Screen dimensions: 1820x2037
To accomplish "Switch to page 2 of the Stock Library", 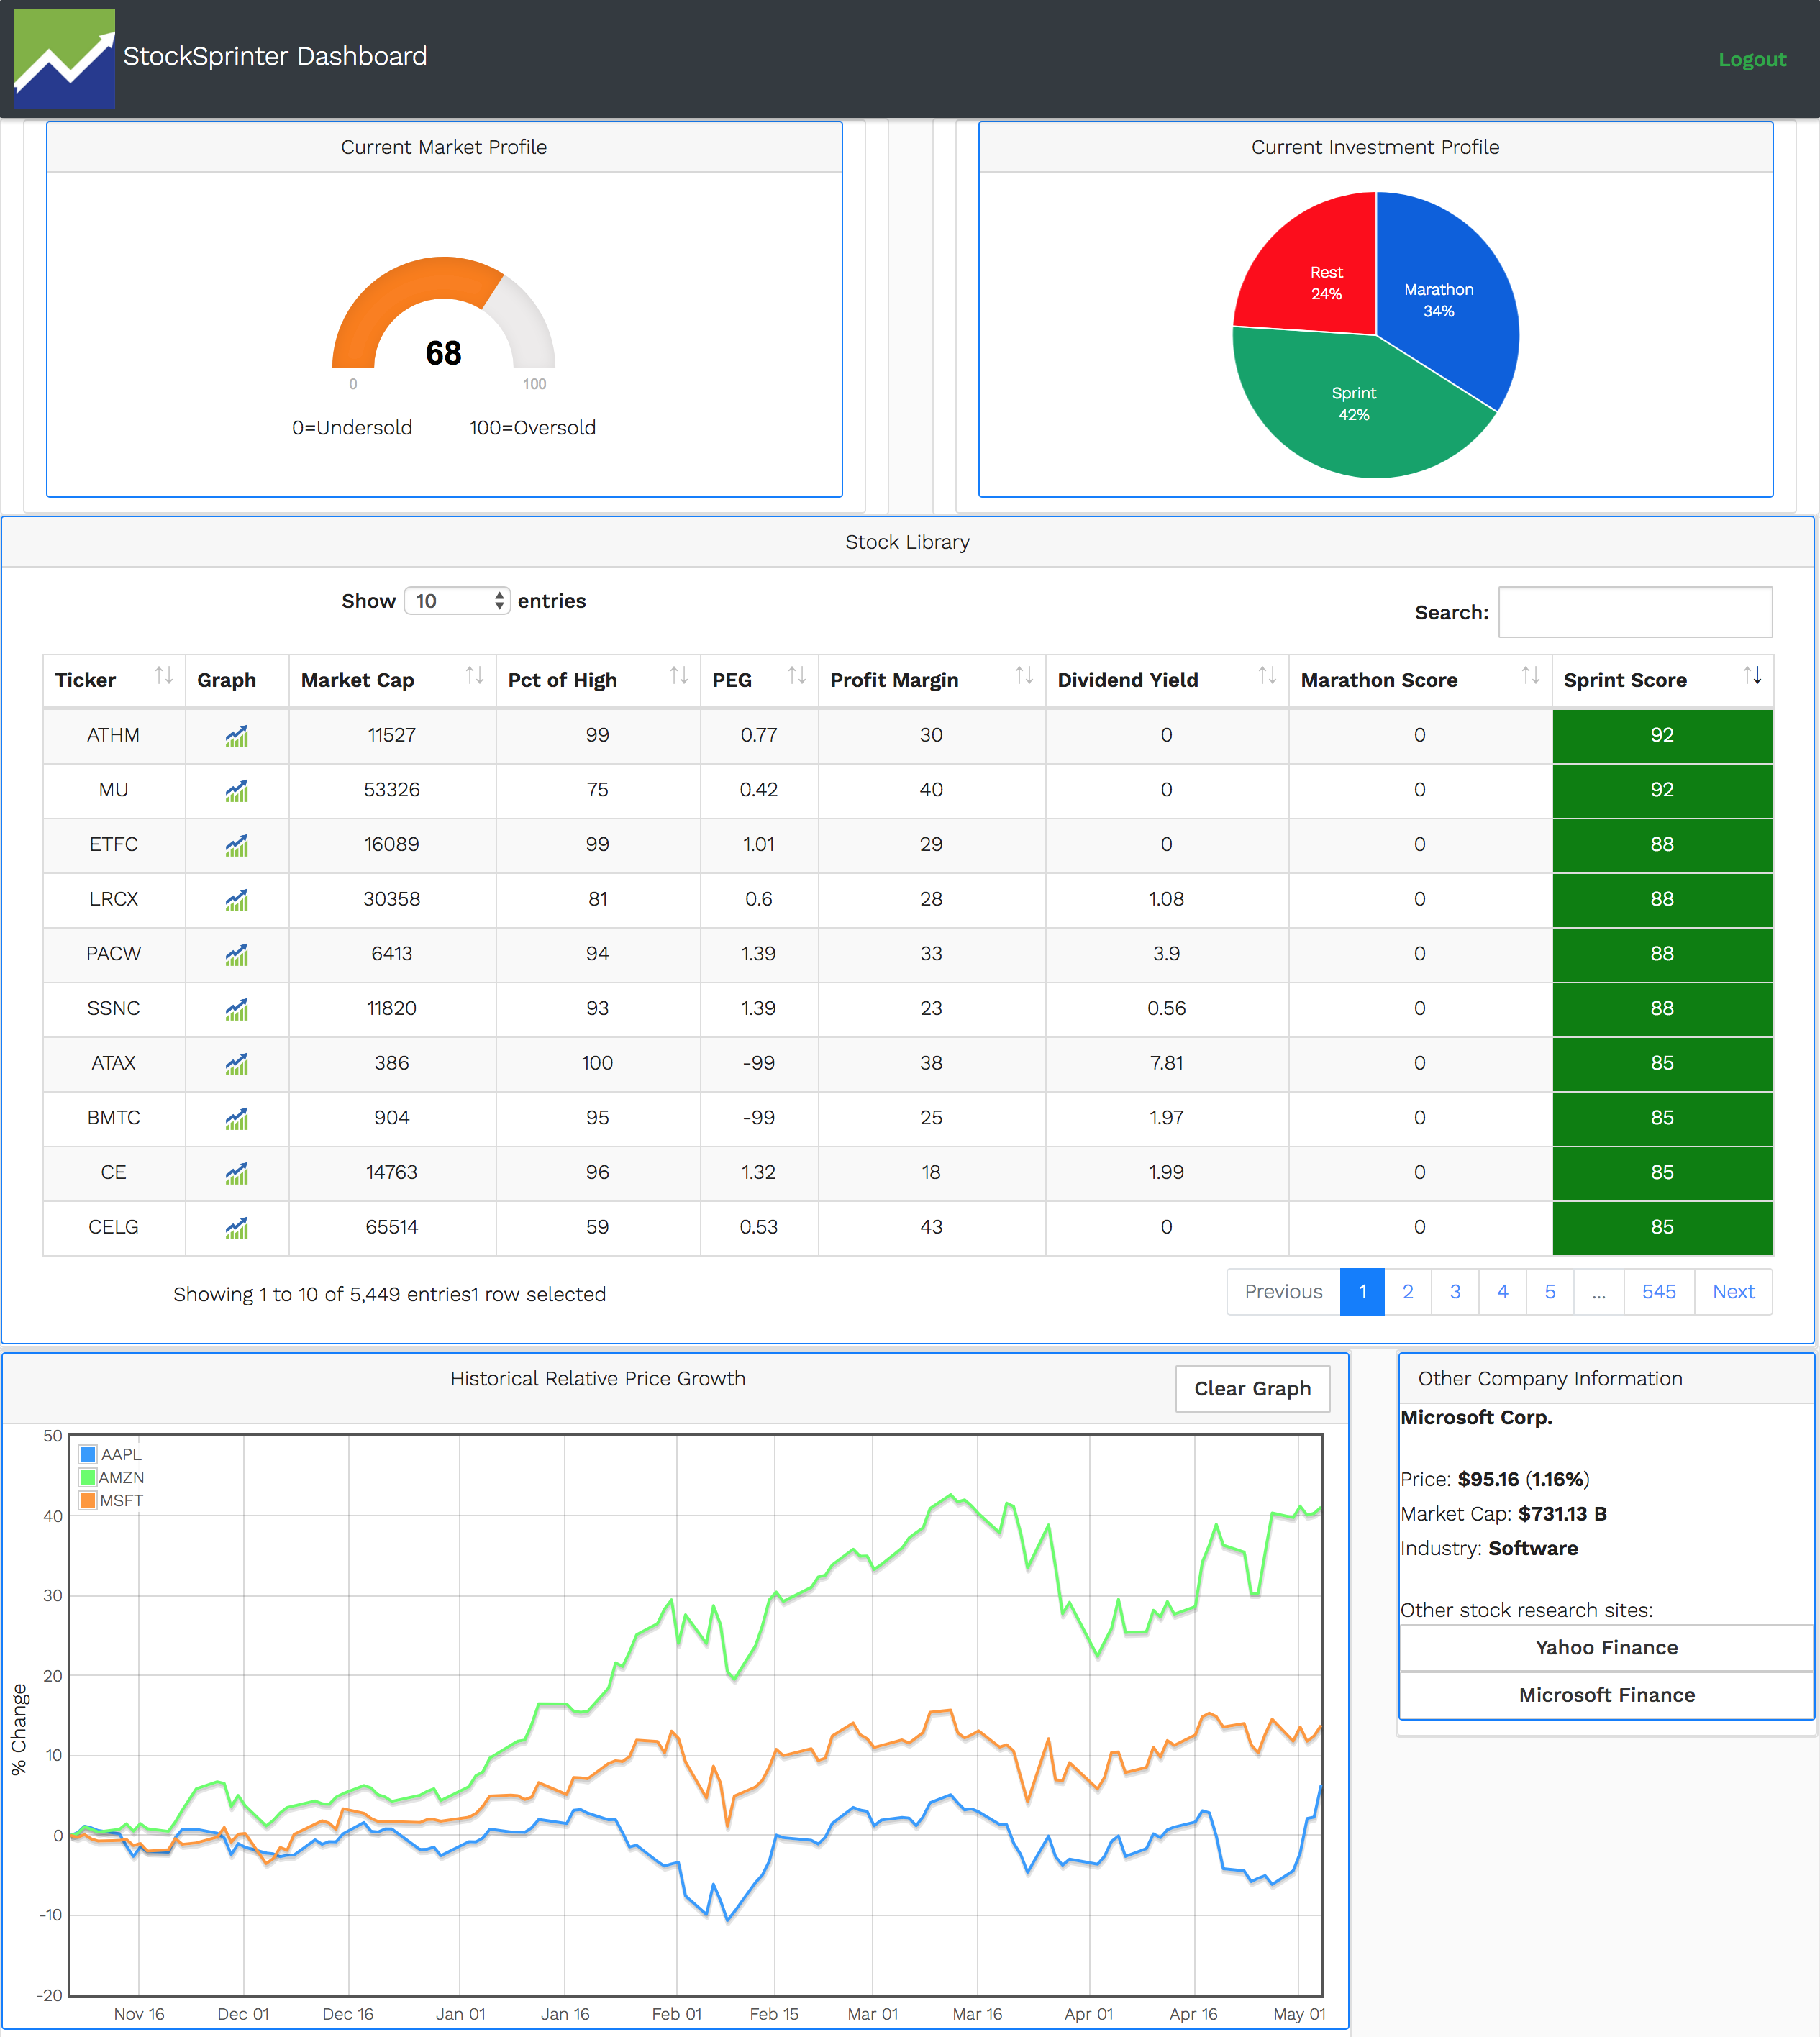I will 1409,1292.
